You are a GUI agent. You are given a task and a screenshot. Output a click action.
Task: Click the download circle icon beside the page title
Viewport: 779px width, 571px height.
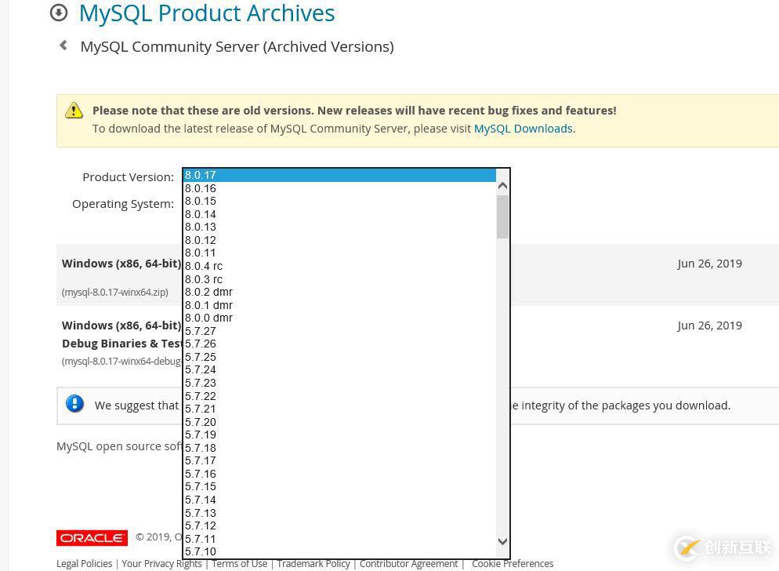pos(58,13)
